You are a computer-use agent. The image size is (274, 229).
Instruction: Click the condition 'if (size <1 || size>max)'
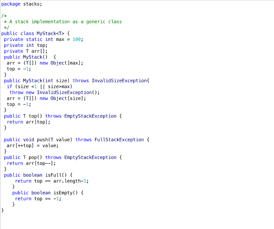(x=39, y=87)
